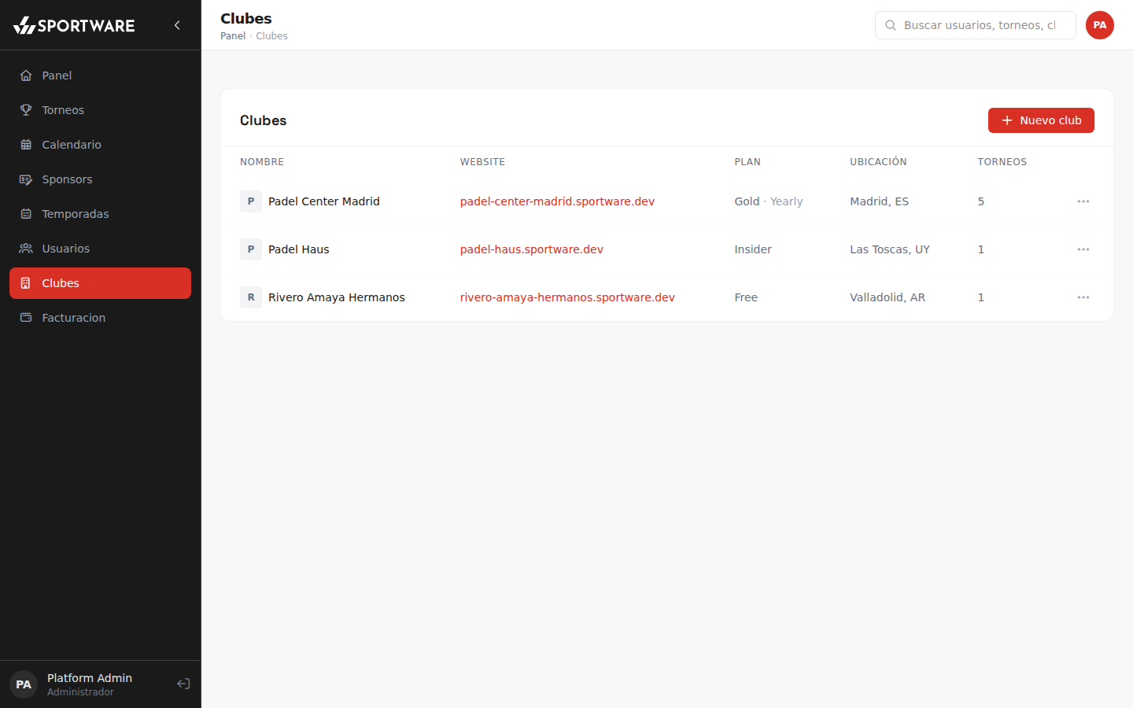Click the Platform Admin name in the sidebar
The image size is (1133, 708).
pyautogui.click(x=90, y=678)
